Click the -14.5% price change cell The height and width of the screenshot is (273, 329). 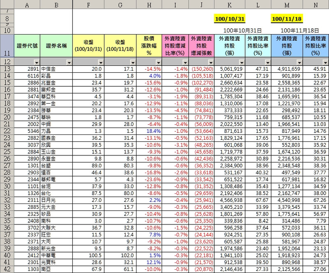point(149,69)
